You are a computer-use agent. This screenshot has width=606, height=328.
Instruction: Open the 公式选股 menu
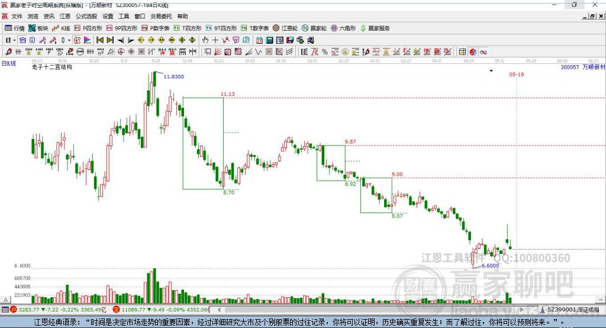coord(86,16)
